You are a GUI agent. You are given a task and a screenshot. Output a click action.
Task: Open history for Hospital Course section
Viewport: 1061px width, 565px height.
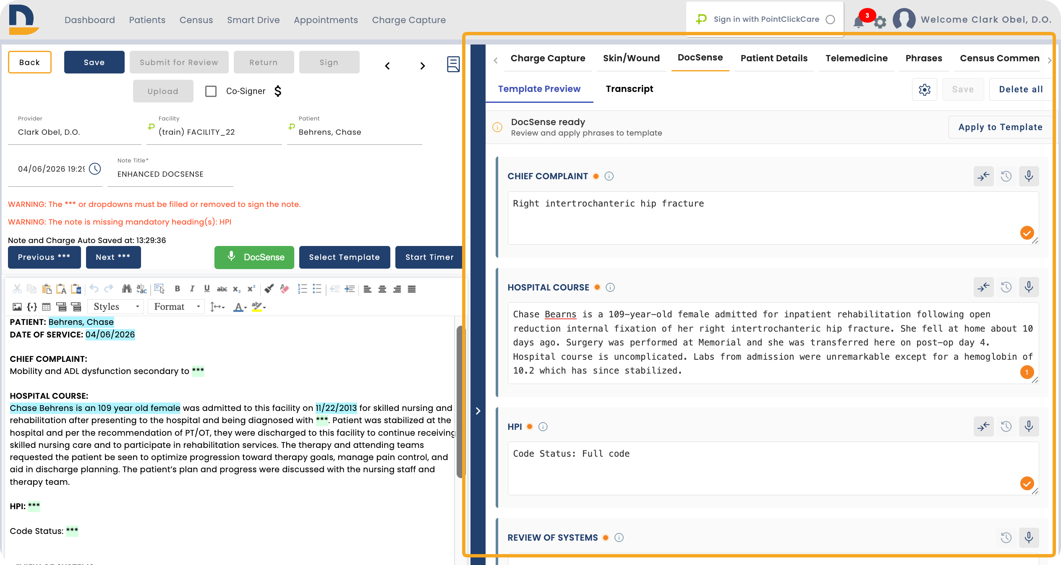tap(1006, 287)
